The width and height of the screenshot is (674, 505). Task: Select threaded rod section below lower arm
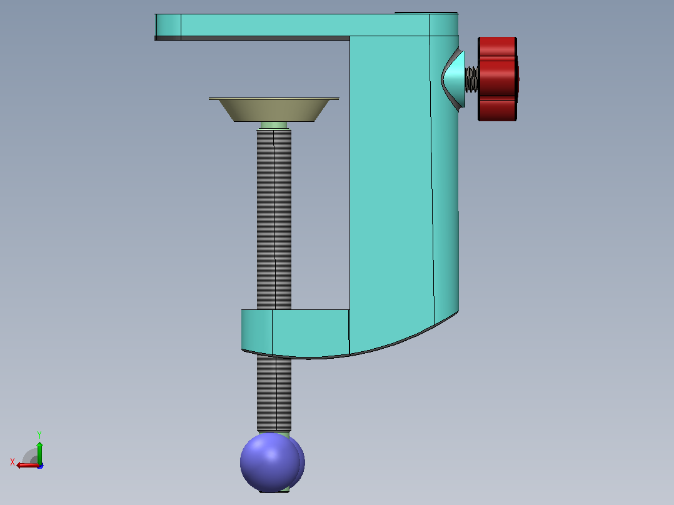pyautogui.click(x=274, y=393)
